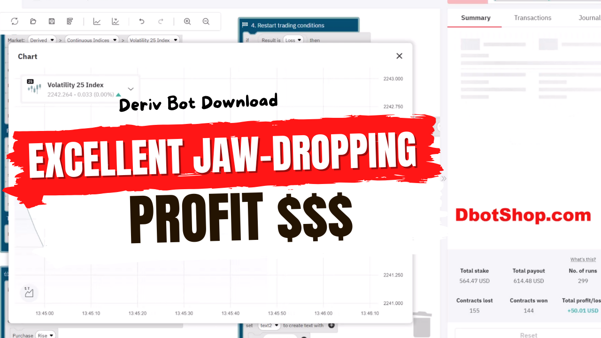Open the charts icon in toolbar

click(97, 21)
